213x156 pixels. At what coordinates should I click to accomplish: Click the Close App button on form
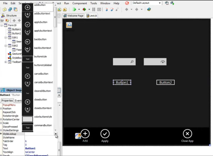187,136
